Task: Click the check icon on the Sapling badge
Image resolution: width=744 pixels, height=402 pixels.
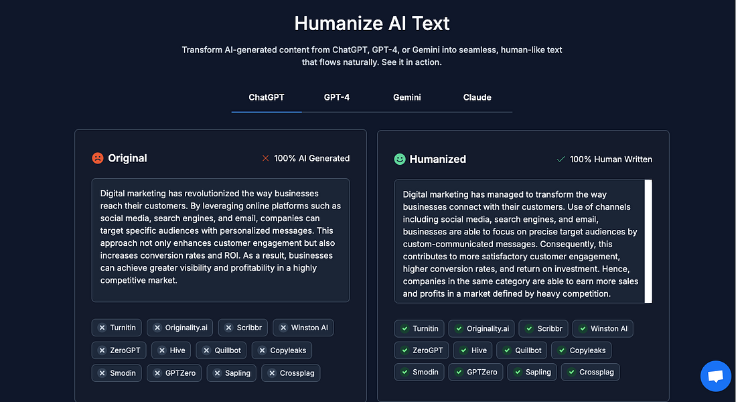Action: coord(518,372)
